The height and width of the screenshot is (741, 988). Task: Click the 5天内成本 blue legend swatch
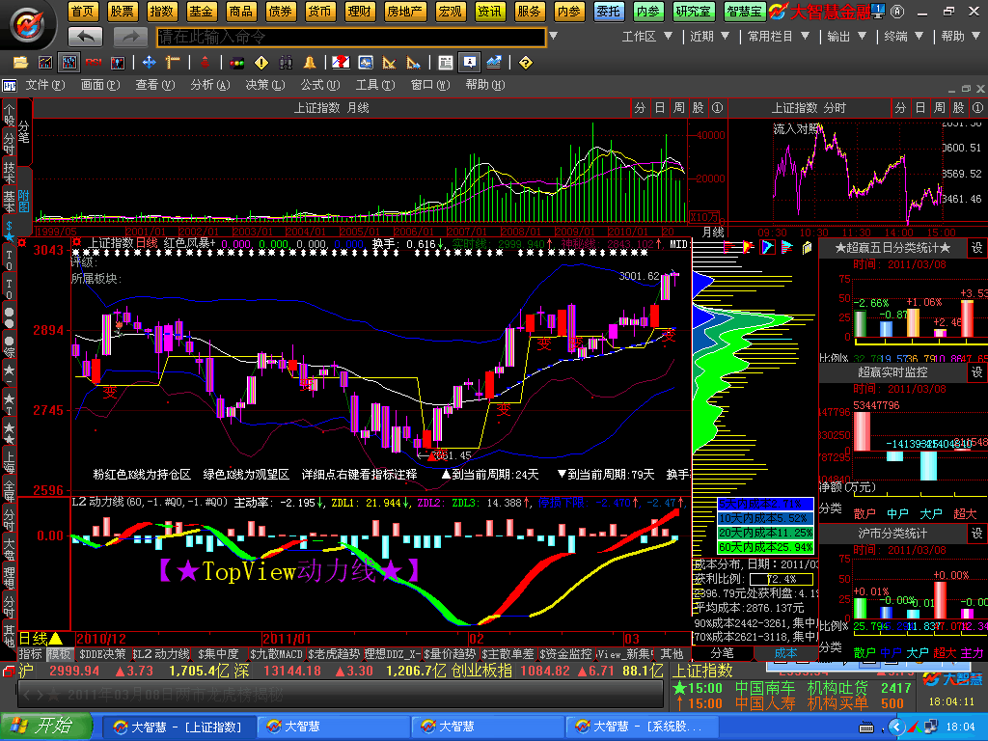[x=765, y=504]
